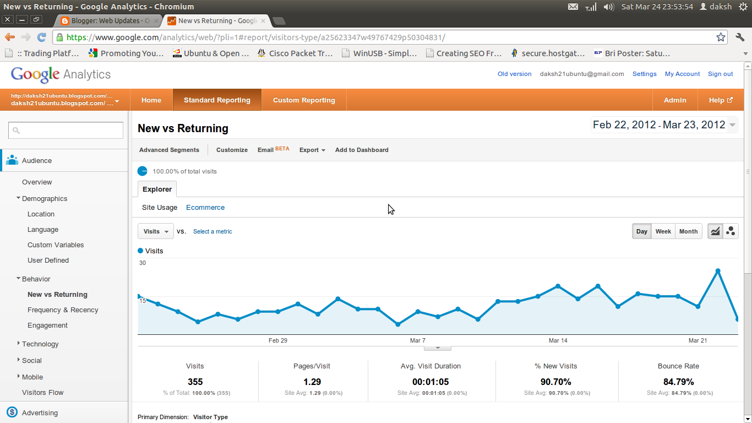Switch the graph to Month view
Image resolution: width=752 pixels, height=423 pixels.
click(688, 231)
